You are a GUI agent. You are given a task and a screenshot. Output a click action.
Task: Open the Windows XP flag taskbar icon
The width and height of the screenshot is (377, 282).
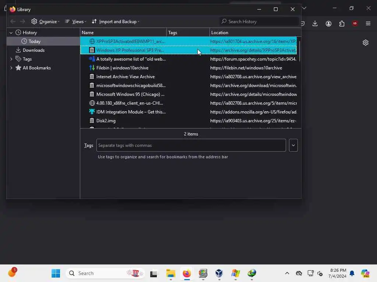235,273
